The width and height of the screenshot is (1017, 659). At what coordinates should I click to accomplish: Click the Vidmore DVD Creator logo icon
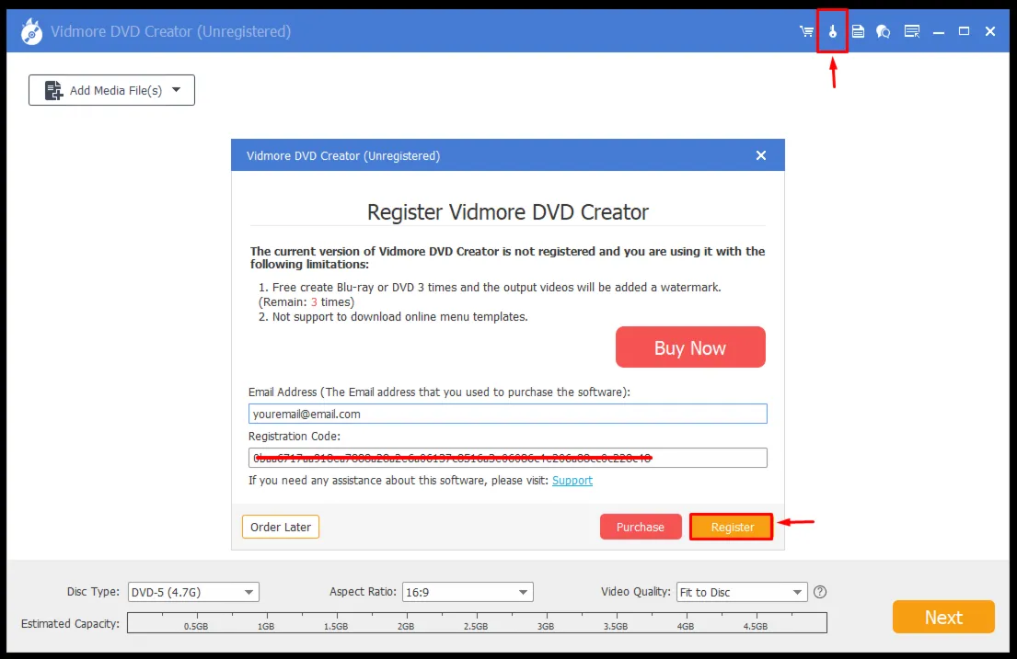click(x=30, y=32)
